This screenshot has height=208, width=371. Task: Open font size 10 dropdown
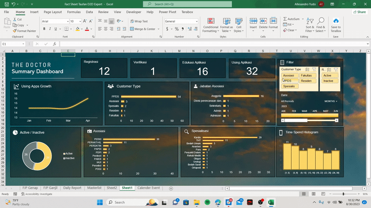(80, 21)
